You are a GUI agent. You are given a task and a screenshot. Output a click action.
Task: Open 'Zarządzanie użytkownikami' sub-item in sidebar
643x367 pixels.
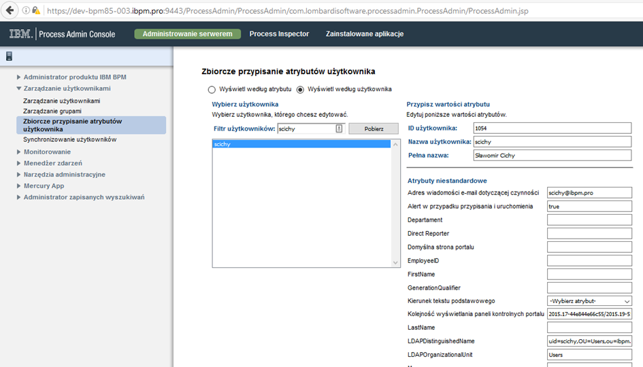point(61,101)
